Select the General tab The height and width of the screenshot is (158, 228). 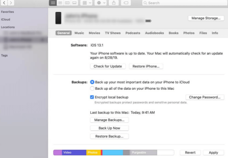coord(64,33)
